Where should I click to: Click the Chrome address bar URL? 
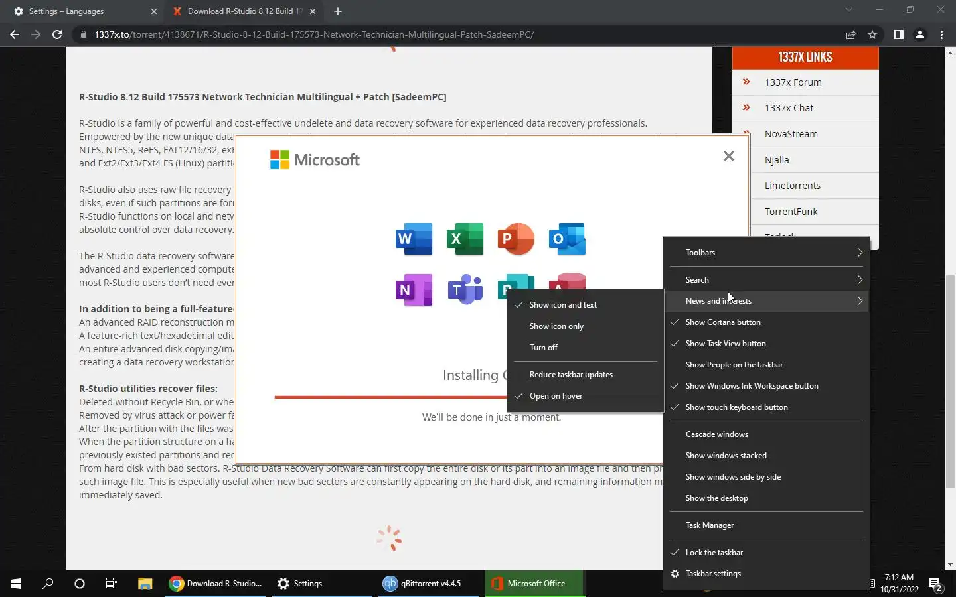click(x=314, y=34)
